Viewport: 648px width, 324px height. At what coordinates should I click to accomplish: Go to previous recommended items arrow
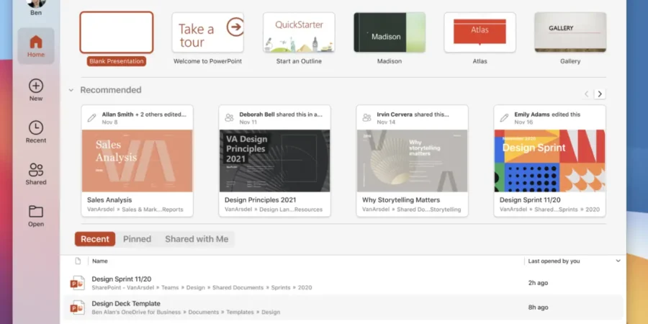coord(586,94)
